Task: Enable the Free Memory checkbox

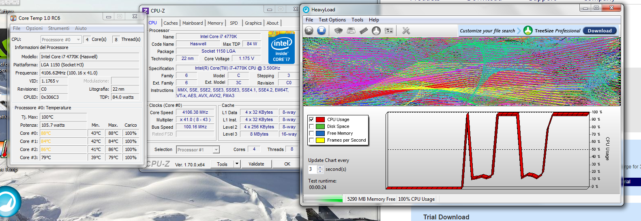Action: (311, 133)
